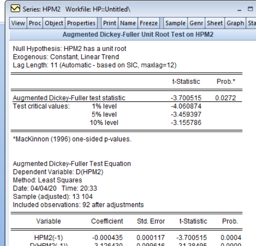Click 'Test critical values:' label
Viewport: 256px width, 246px height.
(x=41, y=106)
